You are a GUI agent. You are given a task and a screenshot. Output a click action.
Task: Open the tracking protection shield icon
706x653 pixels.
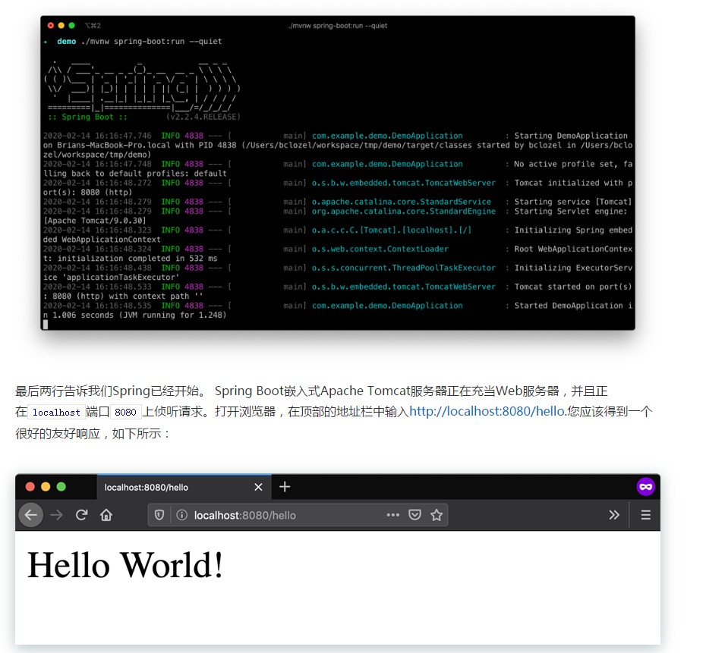(x=159, y=515)
